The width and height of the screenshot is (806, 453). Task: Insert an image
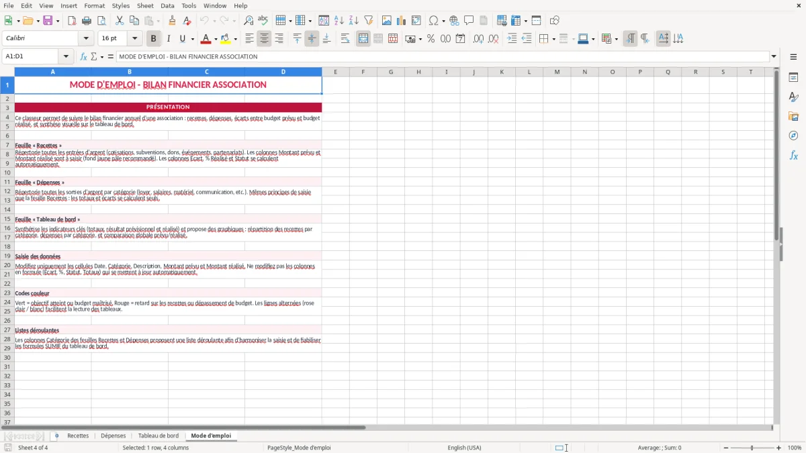387,21
